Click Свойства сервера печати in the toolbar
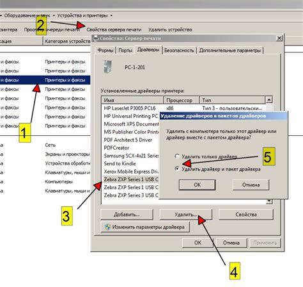This screenshot has height=287, width=303. point(114,29)
